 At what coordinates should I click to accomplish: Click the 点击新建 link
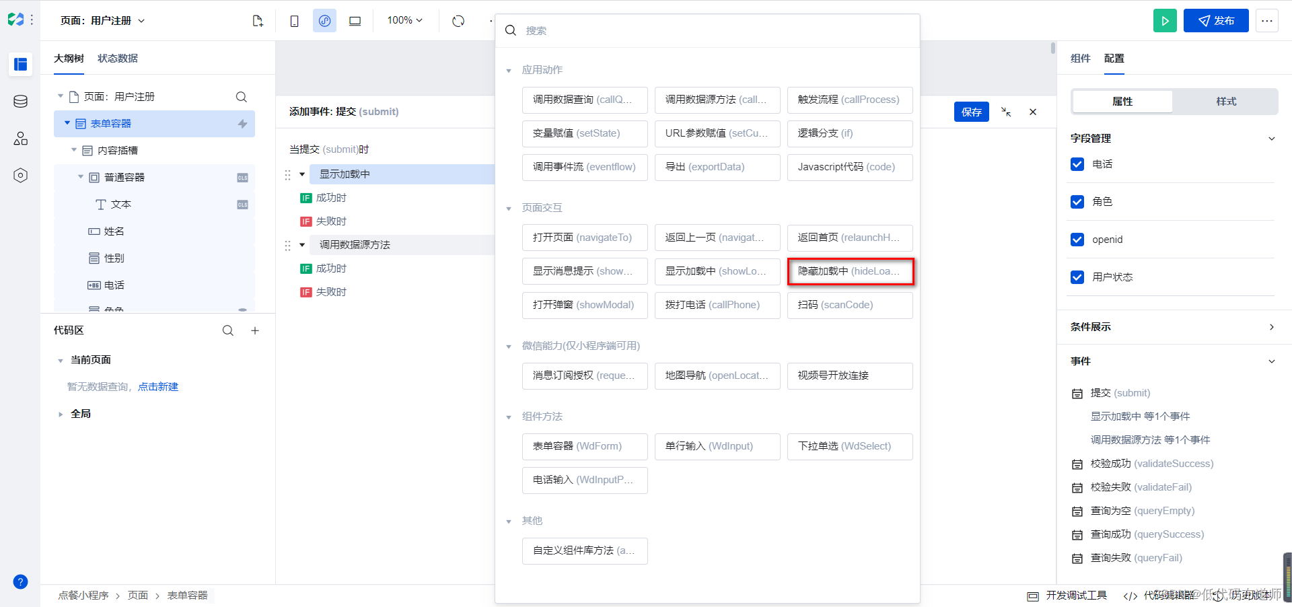point(158,387)
